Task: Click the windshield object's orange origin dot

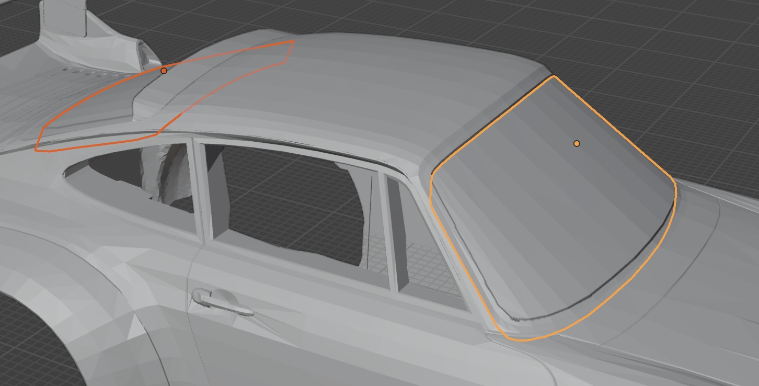Action: 577,143
